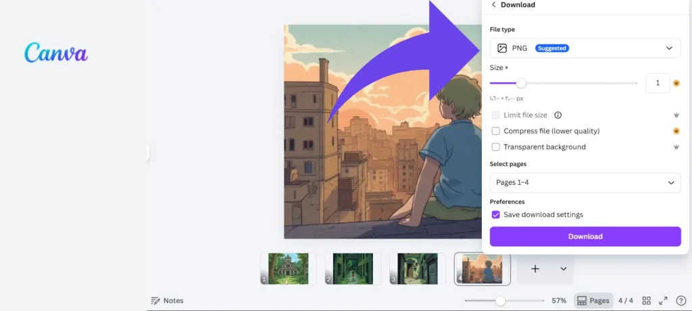Click the Size multiplier input field
Viewport: 692px width, 311px height.
pos(658,83)
